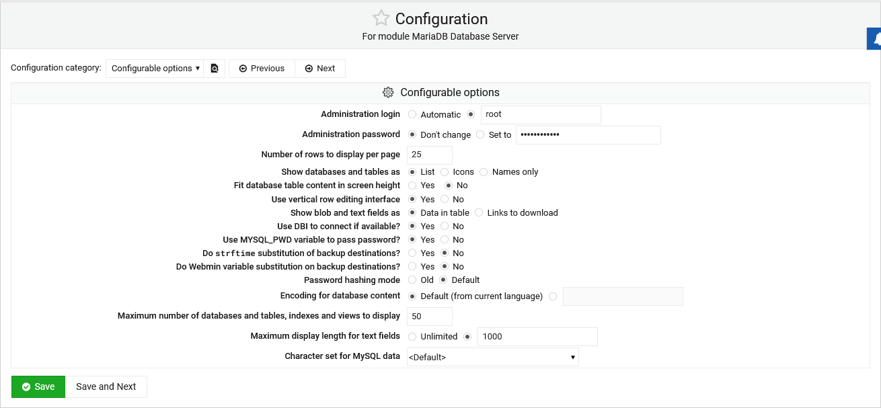Select No for Webmin variable substitution

click(445, 266)
